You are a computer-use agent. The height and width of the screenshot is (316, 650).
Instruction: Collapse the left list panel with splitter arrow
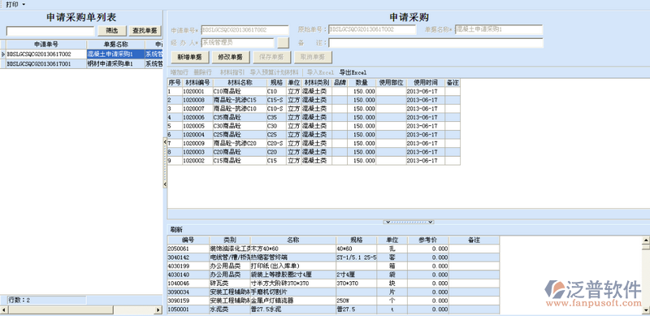(x=165, y=142)
